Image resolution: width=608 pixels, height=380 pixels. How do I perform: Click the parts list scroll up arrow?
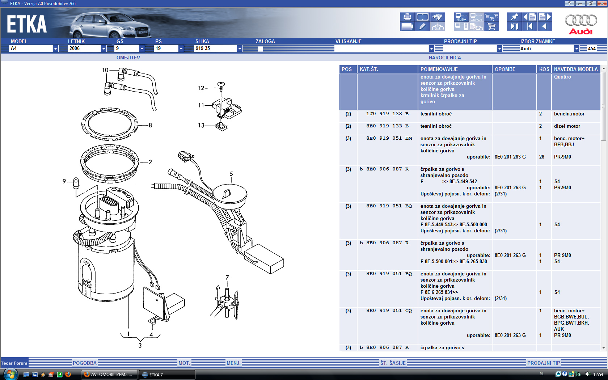(603, 68)
